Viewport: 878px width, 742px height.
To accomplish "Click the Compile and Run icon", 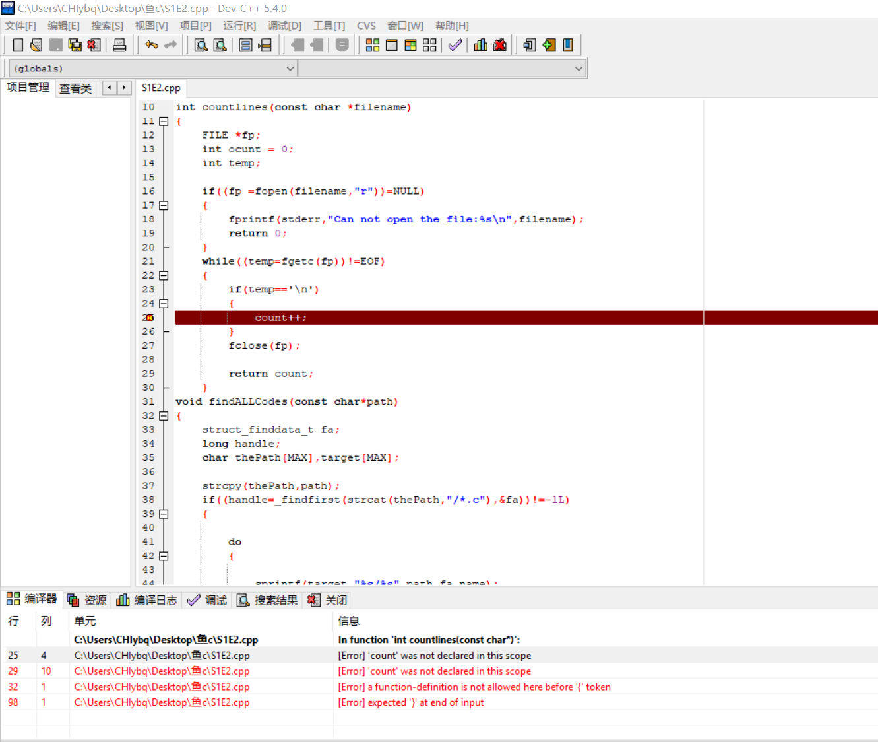I will pos(410,45).
